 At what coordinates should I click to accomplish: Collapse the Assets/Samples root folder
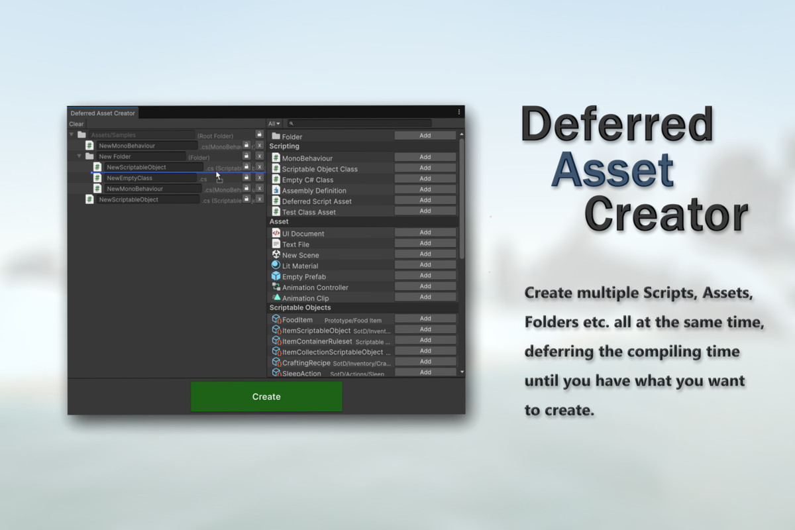point(73,134)
